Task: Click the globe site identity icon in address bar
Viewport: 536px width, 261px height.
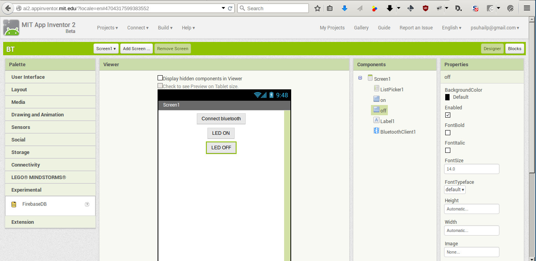Action: coord(19,8)
